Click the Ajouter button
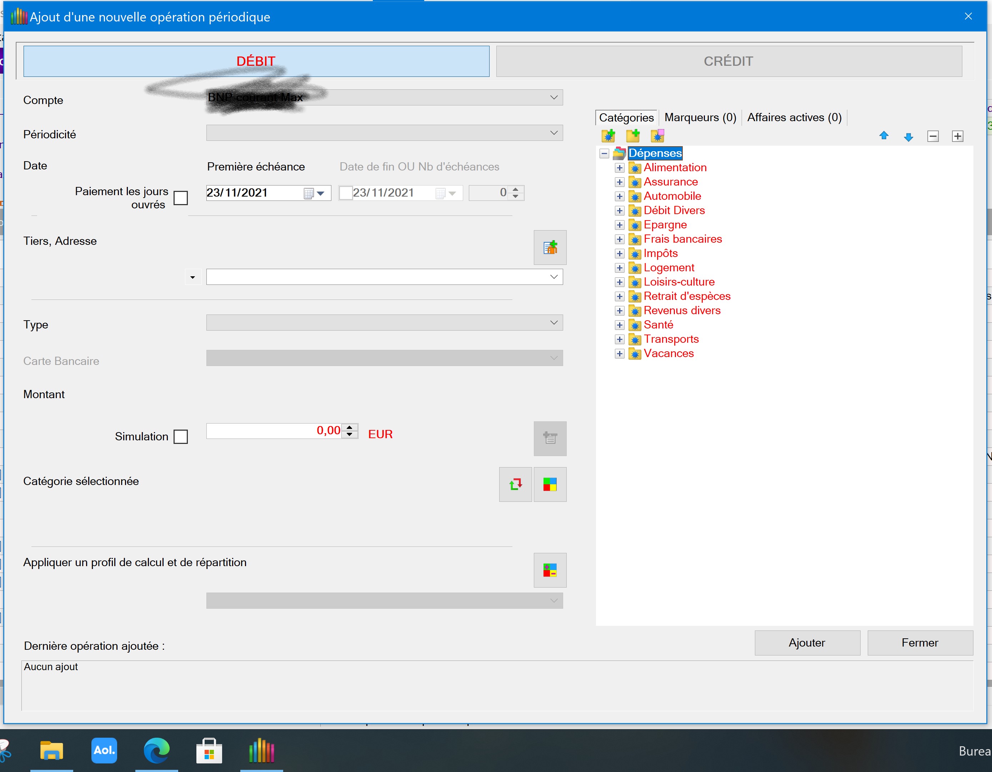Viewport: 992px width, 772px height. [x=807, y=642]
